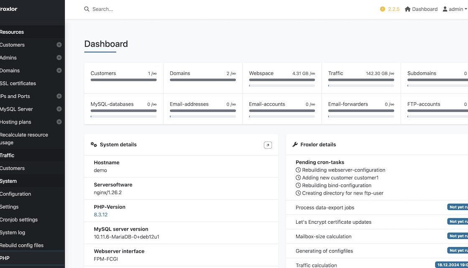Click the plus icon for Hosting plans
The height and width of the screenshot is (268, 468).
(59, 122)
